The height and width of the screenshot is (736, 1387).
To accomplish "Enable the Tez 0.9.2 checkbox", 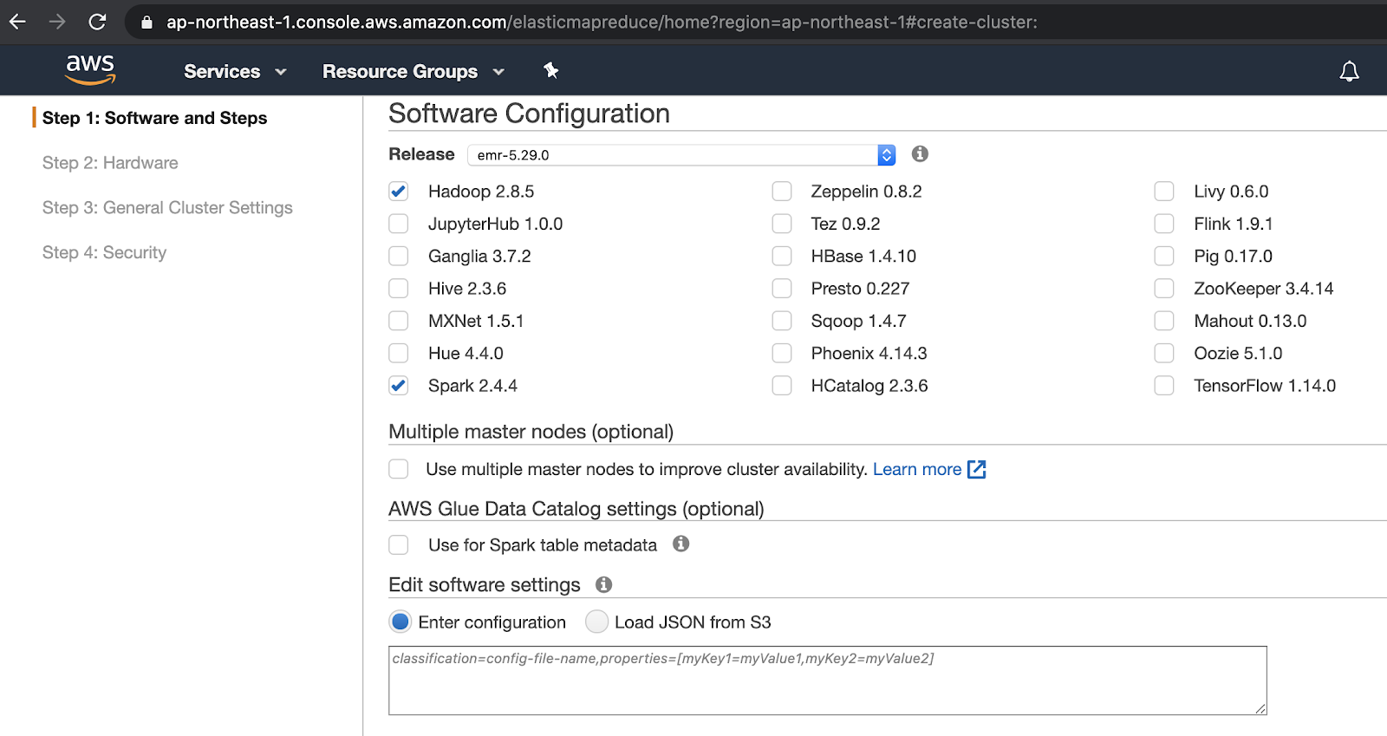I will tap(782, 224).
